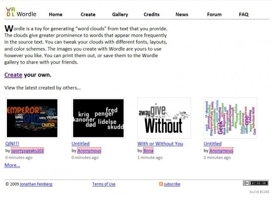Click Anonymous author under the Geek wordle
The width and height of the screenshot is (273, 200).
pyautogui.click(x=221, y=151)
